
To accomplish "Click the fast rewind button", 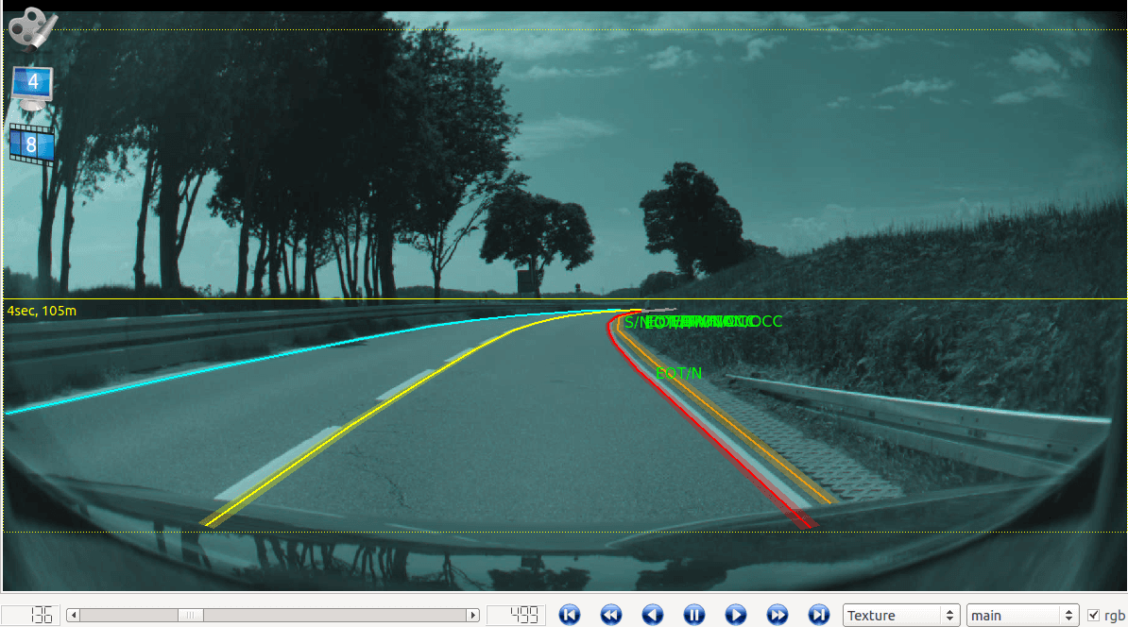I will [610, 615].
